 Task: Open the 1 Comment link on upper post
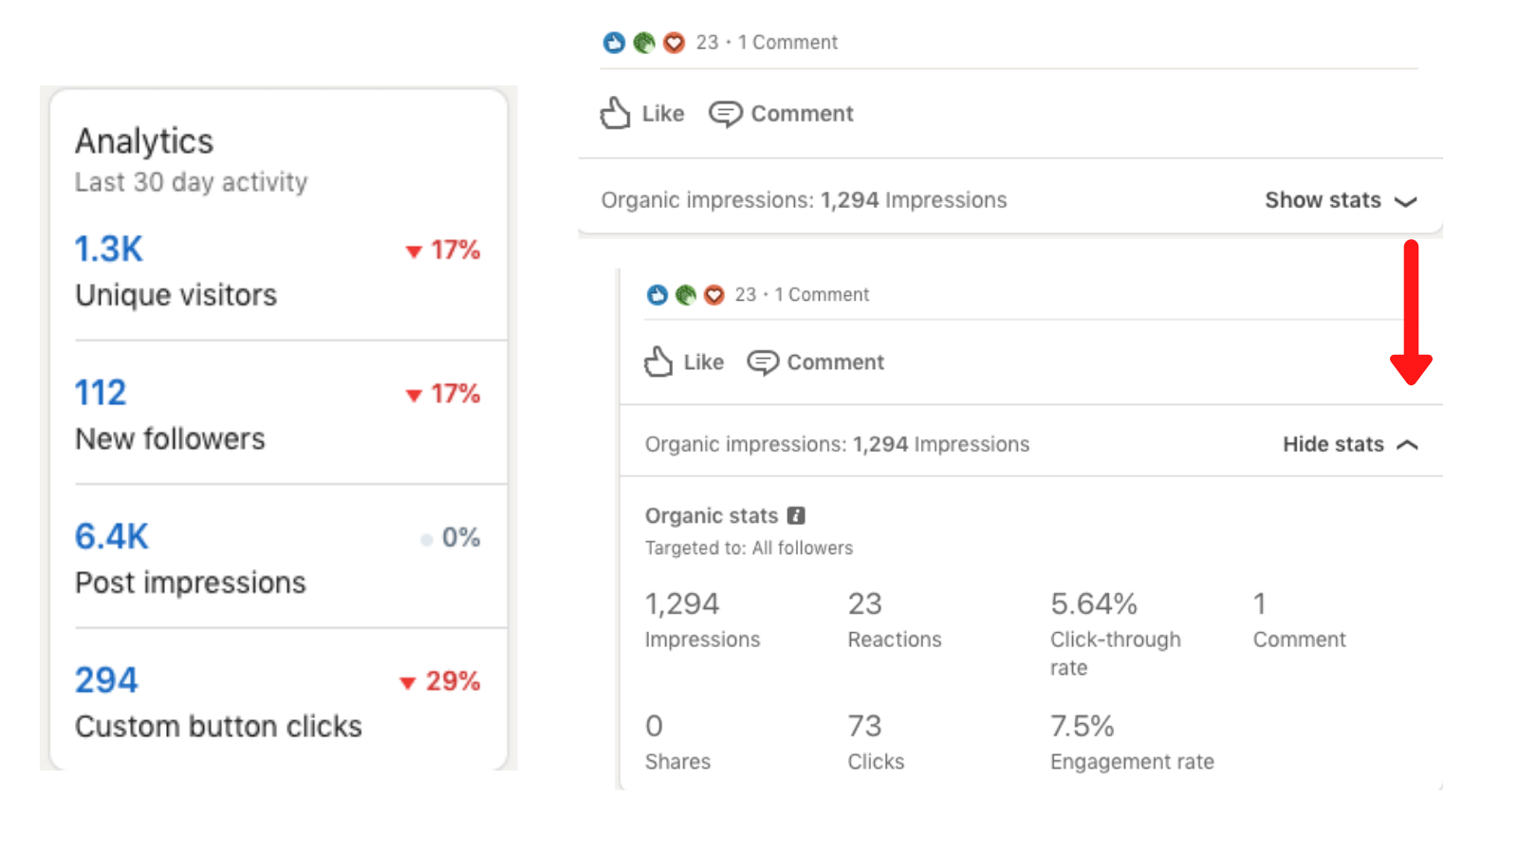(x=787, y=43)
